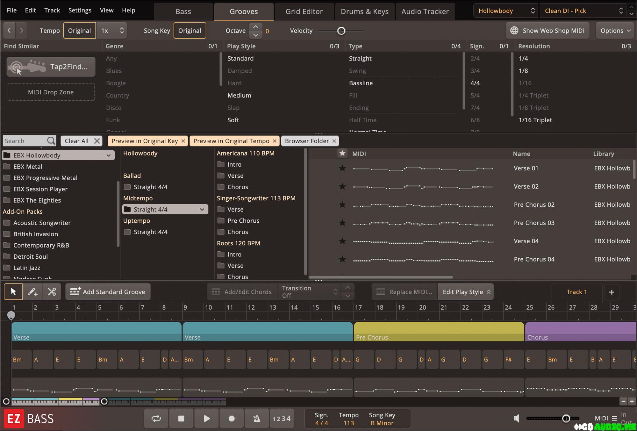Screen dimensions: 637x431
Task: Remove the Preview in Original Key filter
Action: (x=183, y=141)
